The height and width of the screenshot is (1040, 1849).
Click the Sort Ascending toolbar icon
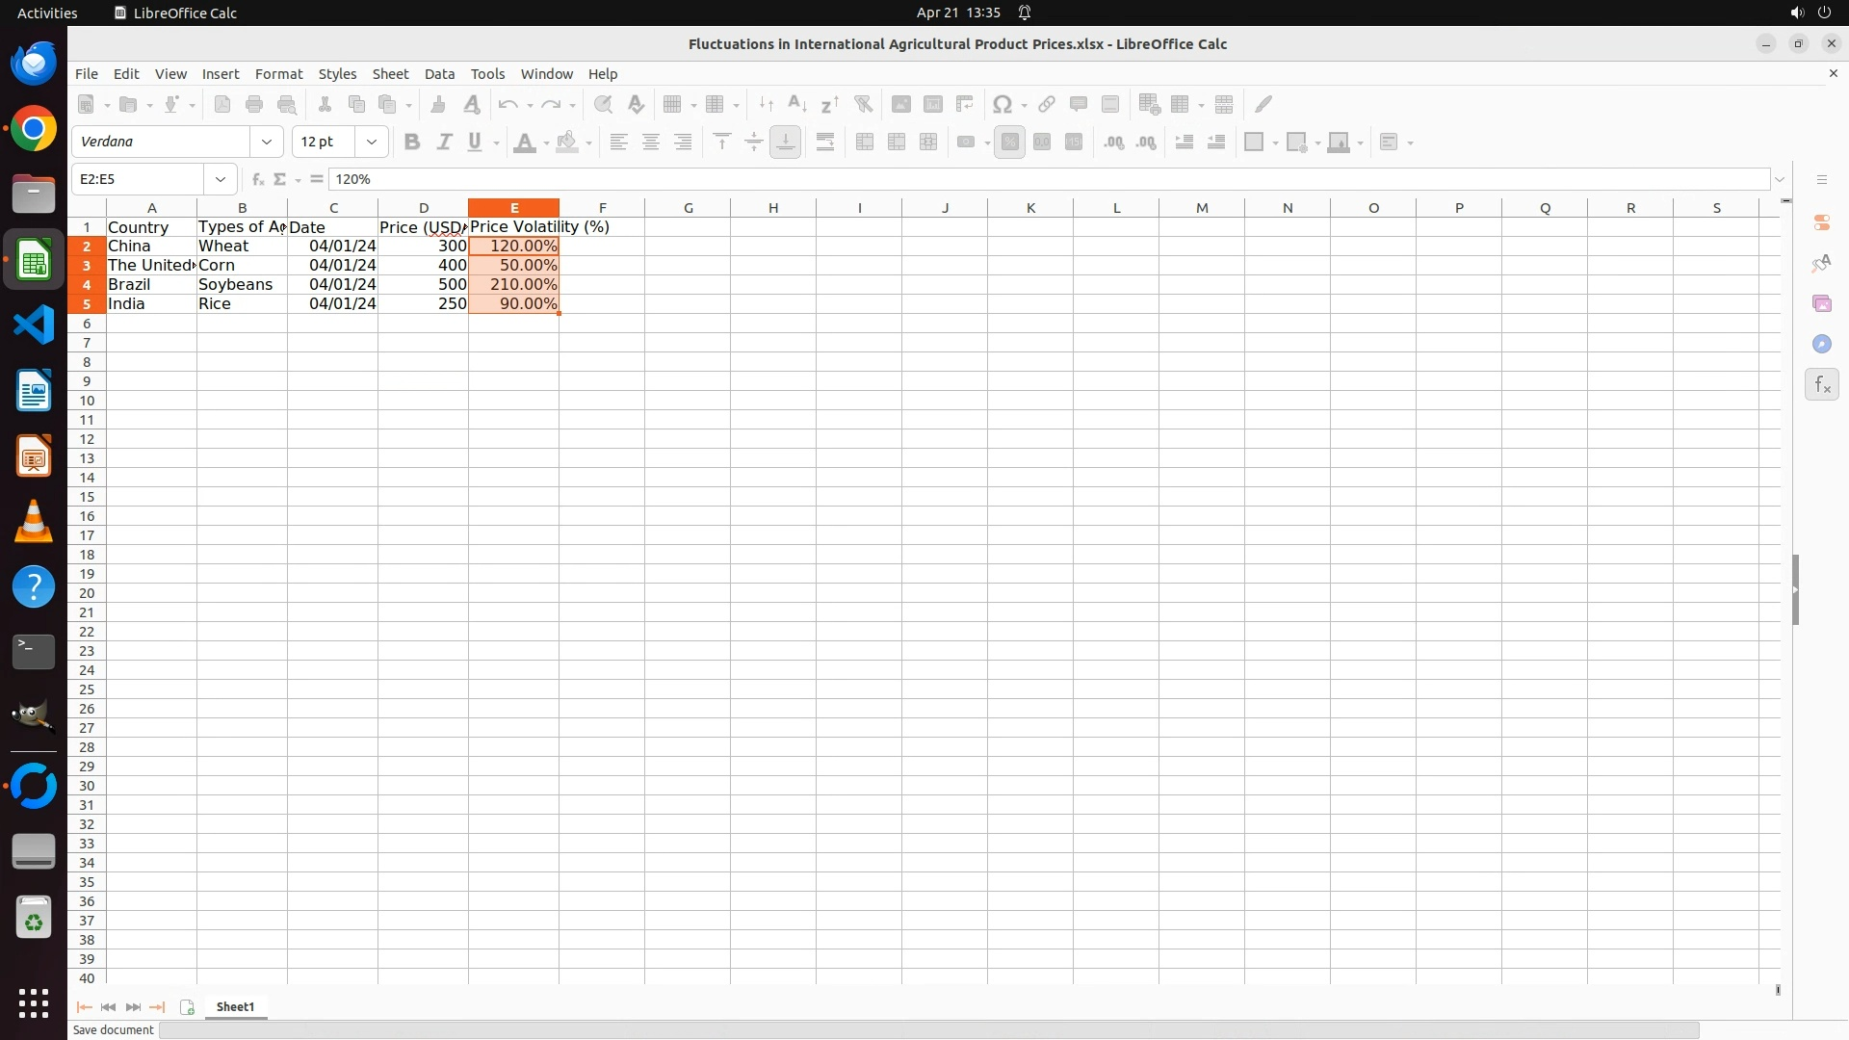(797, 104)
